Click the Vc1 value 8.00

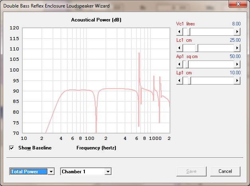point(236,24)
